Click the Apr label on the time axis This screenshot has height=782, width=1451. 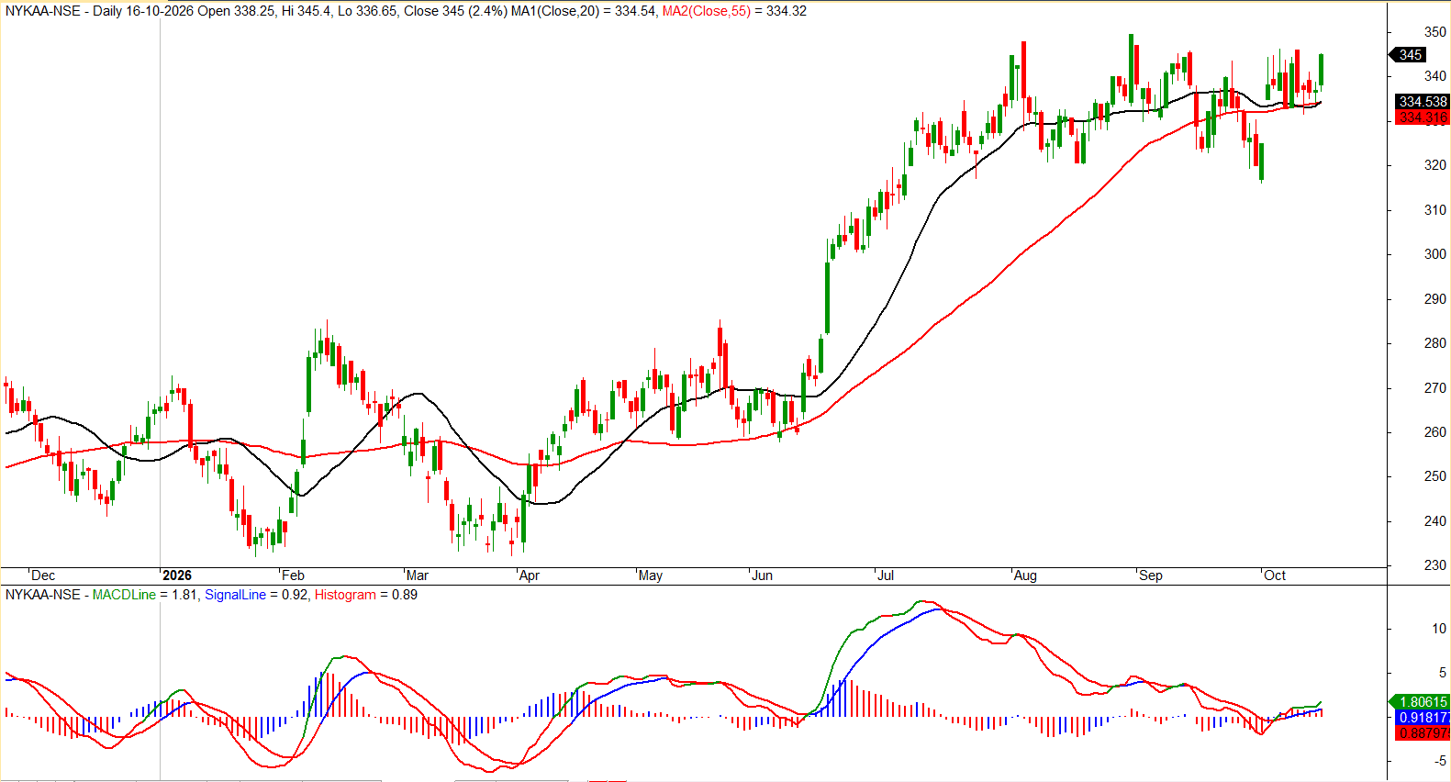coord(530,575)
